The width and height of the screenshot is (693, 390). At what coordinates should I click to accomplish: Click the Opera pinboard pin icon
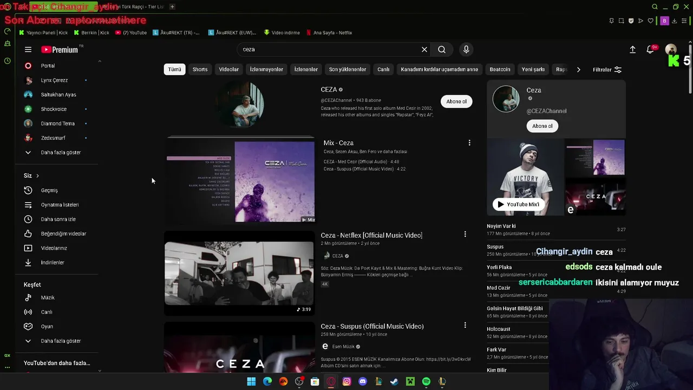click(611, 21)
